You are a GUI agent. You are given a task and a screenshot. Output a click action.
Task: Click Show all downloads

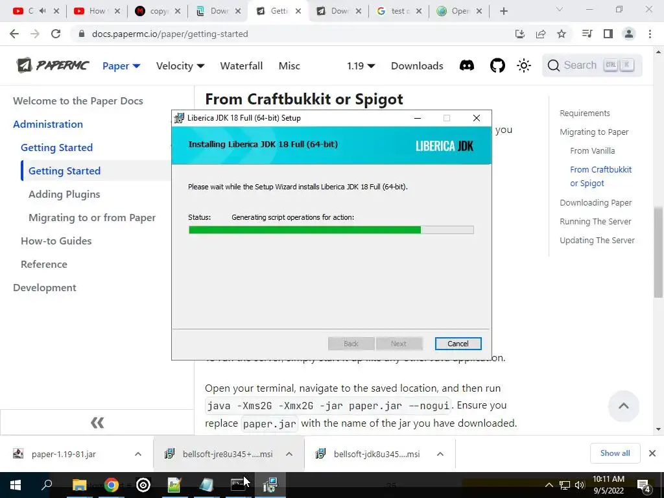[615, 453]
